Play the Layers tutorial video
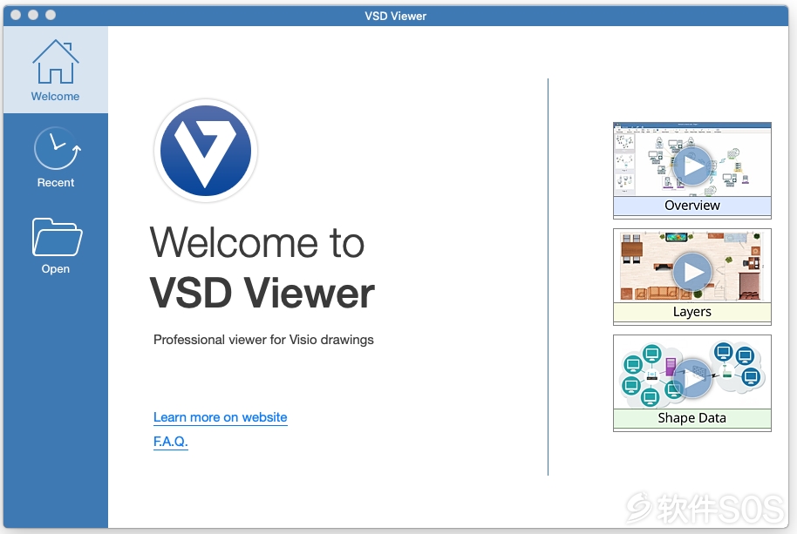This screenshot has height=534, width=797. (x=691, y=272)
